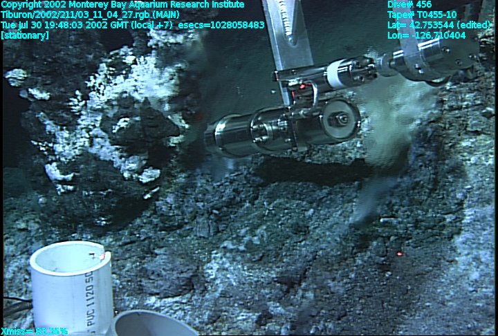Click the 'Dive# 456' overlay text
The width and height of the screenshot is (498, 336).
409,4
